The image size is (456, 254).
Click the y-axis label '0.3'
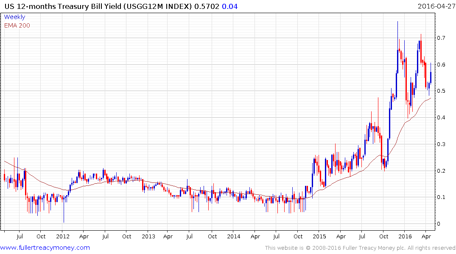tap(441, 144)
